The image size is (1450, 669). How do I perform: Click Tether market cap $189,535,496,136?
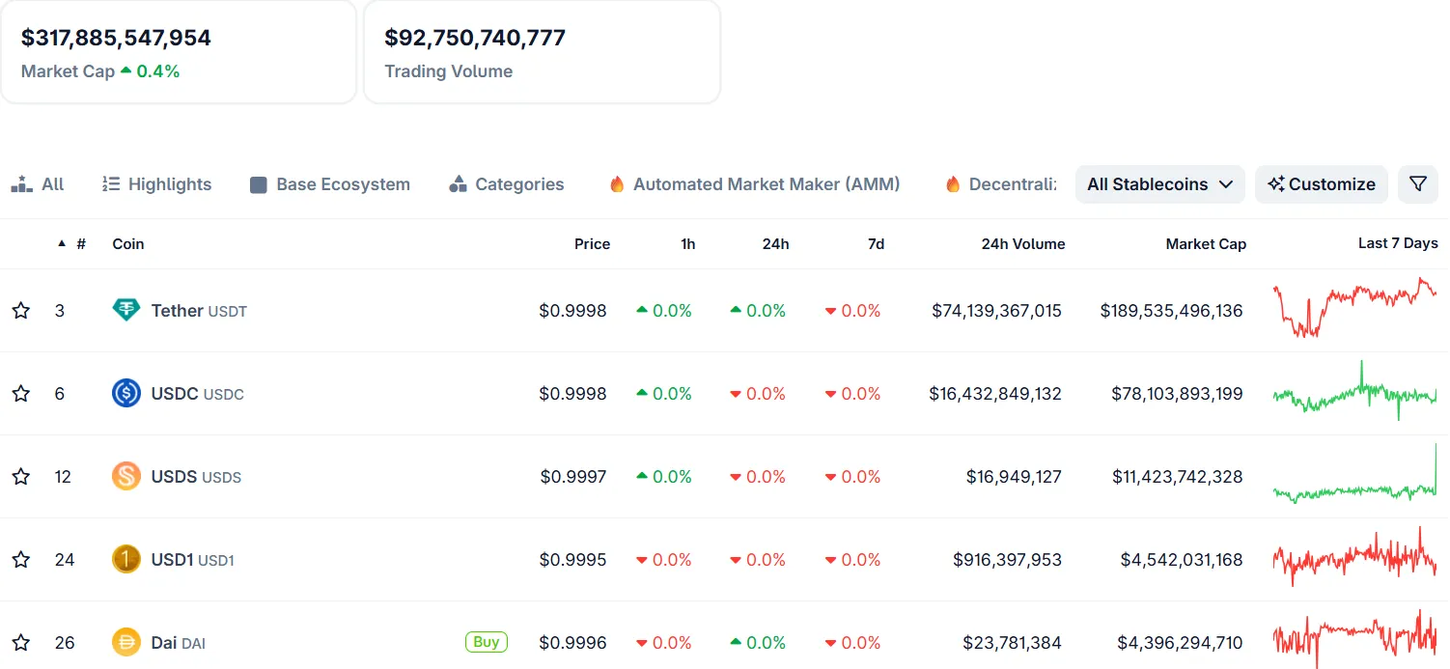(x=1171, y=311)
